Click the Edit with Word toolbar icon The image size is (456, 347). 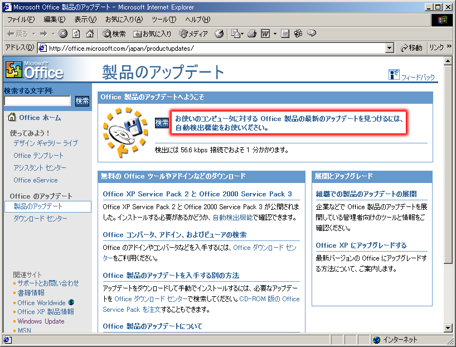pos(265,34)
